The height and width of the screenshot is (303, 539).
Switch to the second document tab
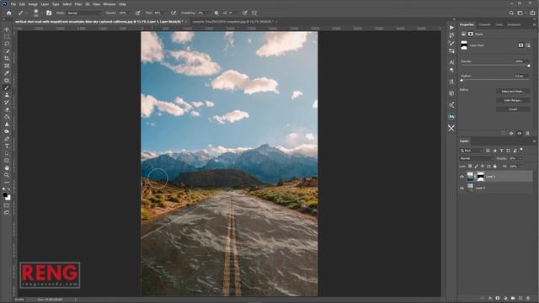(x=232, y=21)
